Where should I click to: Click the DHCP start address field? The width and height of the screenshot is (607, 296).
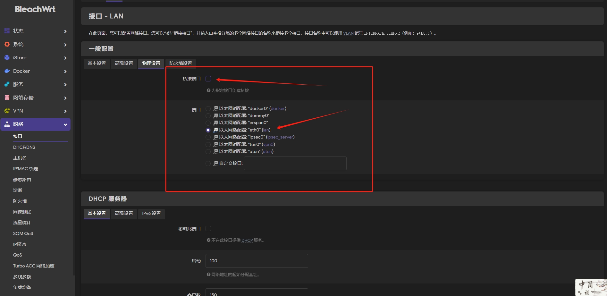(x=257, y=261)
